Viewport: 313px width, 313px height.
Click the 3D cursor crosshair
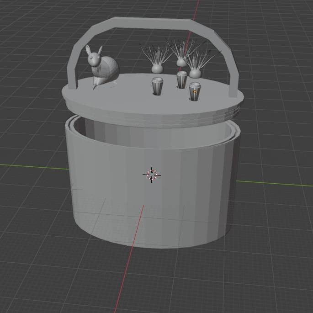(152, 174)
